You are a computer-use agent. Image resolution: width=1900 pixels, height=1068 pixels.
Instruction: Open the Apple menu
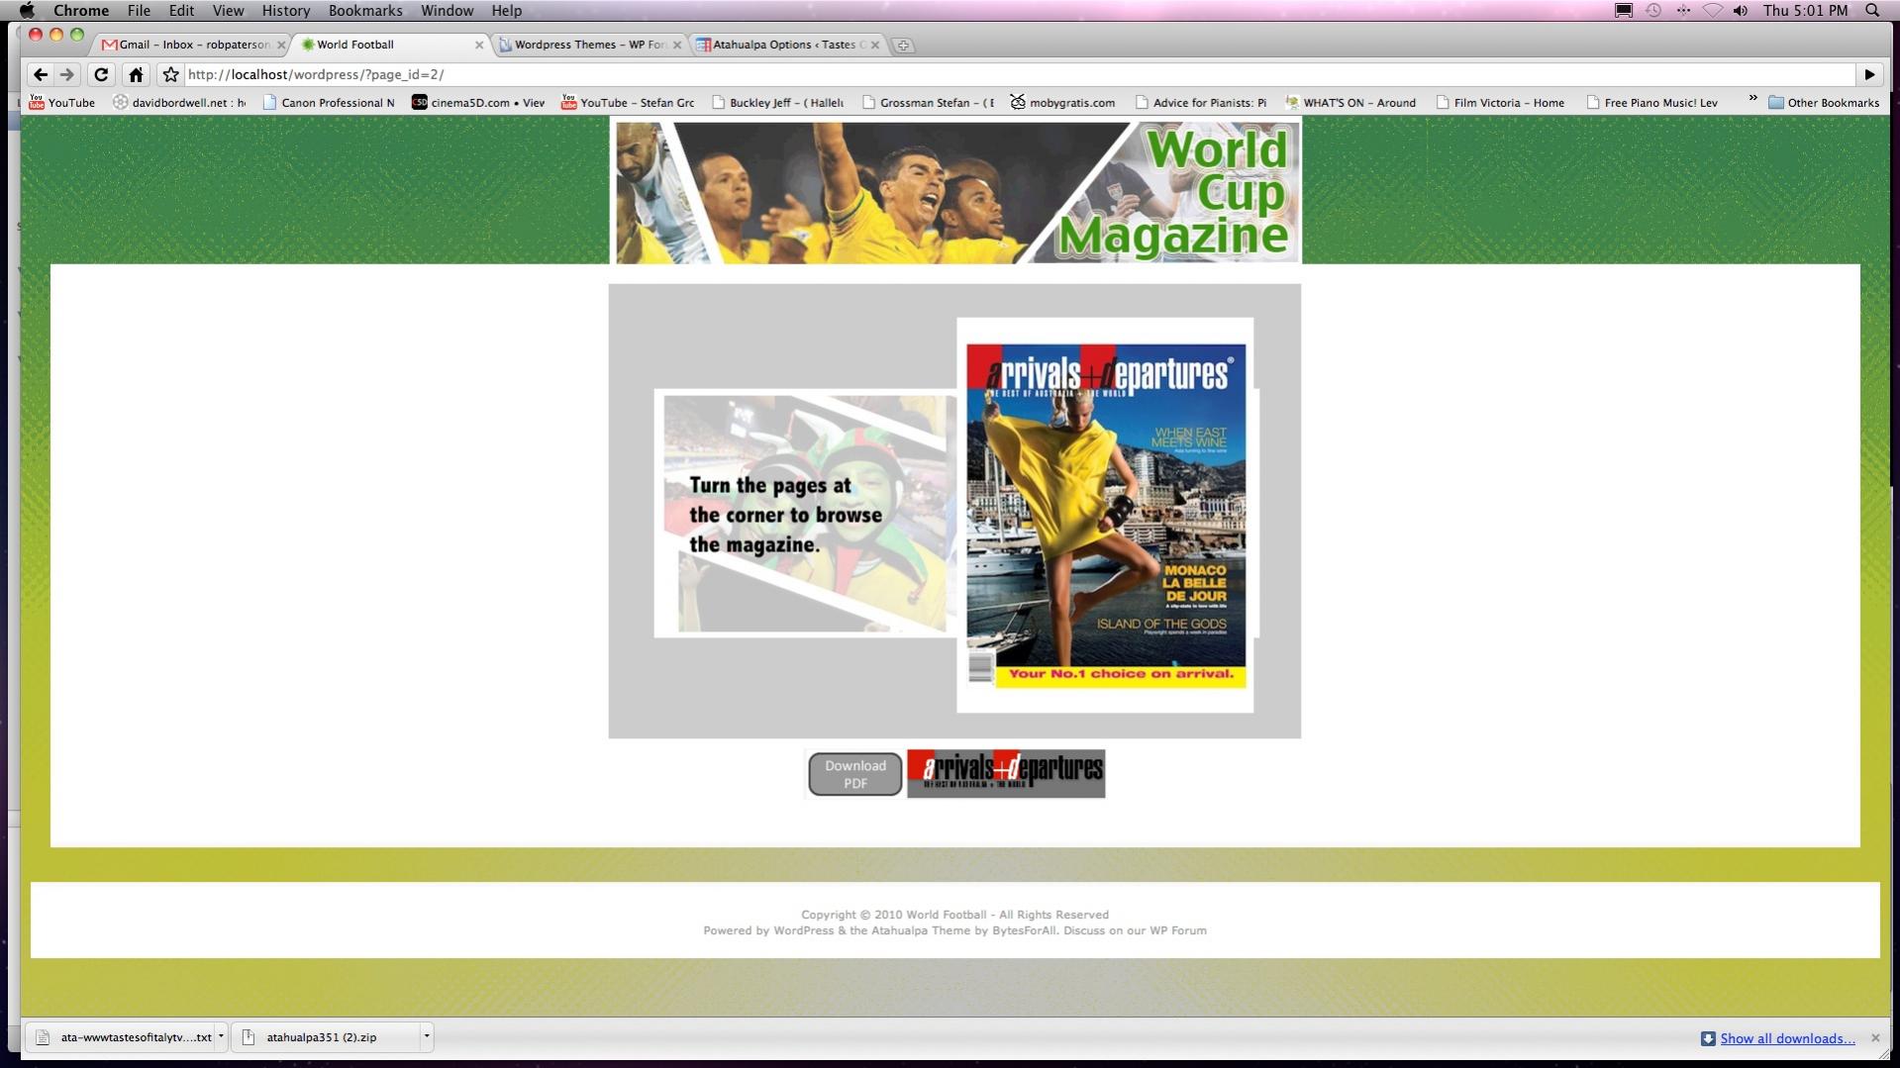click(x=27, y=10)
